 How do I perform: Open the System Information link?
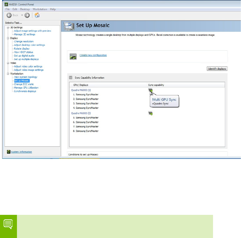click(21, 152)
